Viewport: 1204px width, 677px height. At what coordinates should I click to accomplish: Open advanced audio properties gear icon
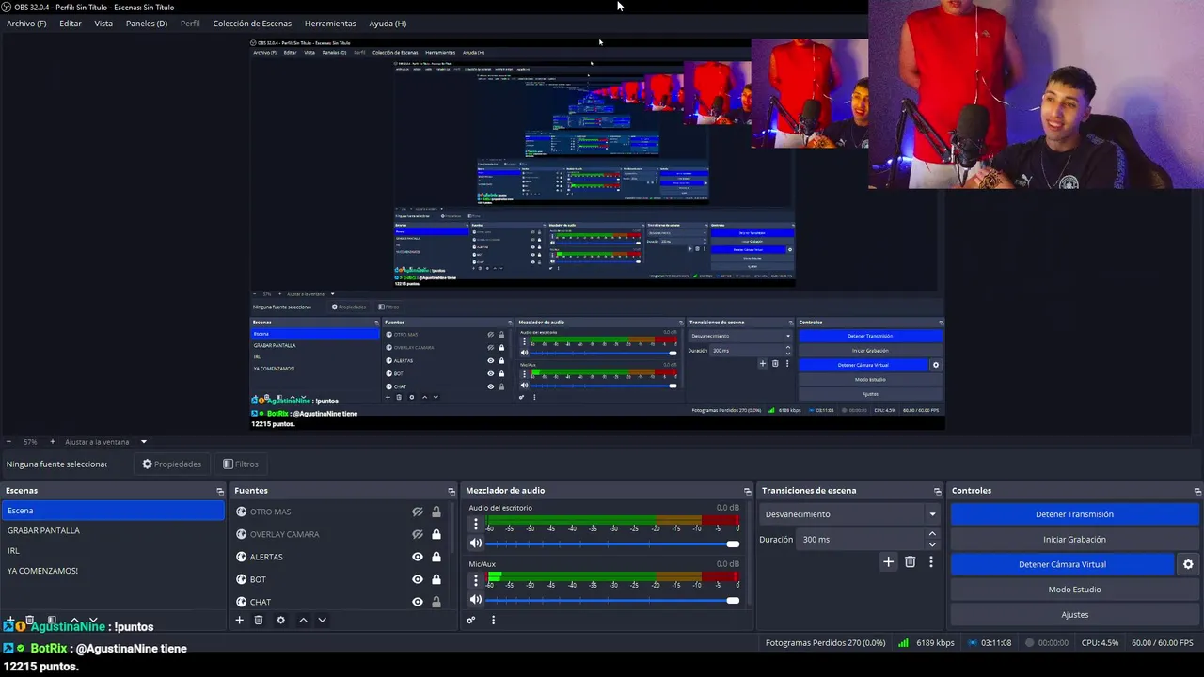click(471, 620)
